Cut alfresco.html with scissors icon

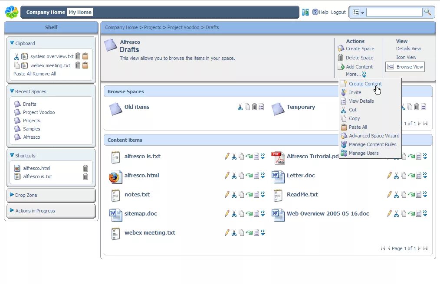pyautogui.click(x=234, y=176)
